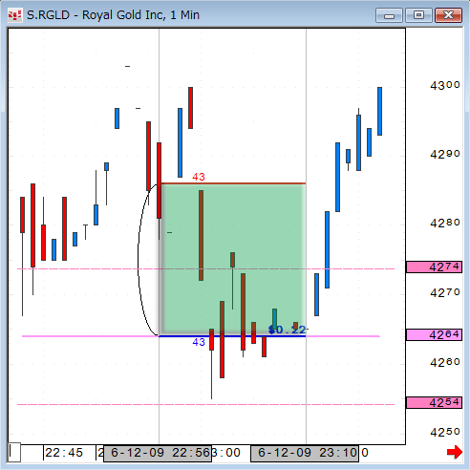This screenshot has width=470, height=470.
Task: Click the red horizontal line atop the green region
Action: 233,183
